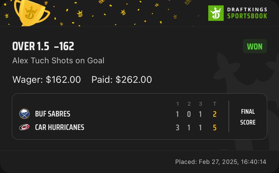Tap the FINAL SCORE label
Viewport: 279px width, 173px height.
[248, 117]
